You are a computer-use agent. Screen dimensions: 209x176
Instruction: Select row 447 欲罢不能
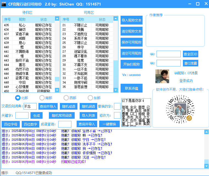click(29, 78)
